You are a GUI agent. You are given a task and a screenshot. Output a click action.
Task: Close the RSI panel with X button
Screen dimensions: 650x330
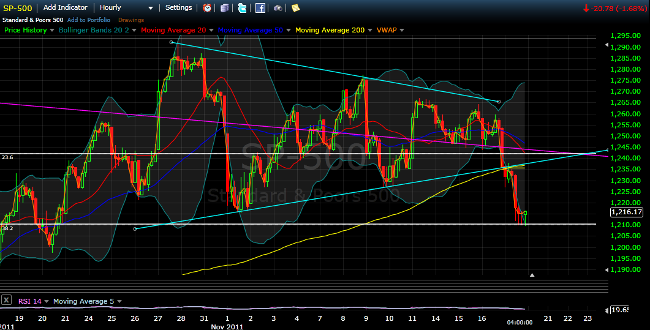[x=6, y=300]
